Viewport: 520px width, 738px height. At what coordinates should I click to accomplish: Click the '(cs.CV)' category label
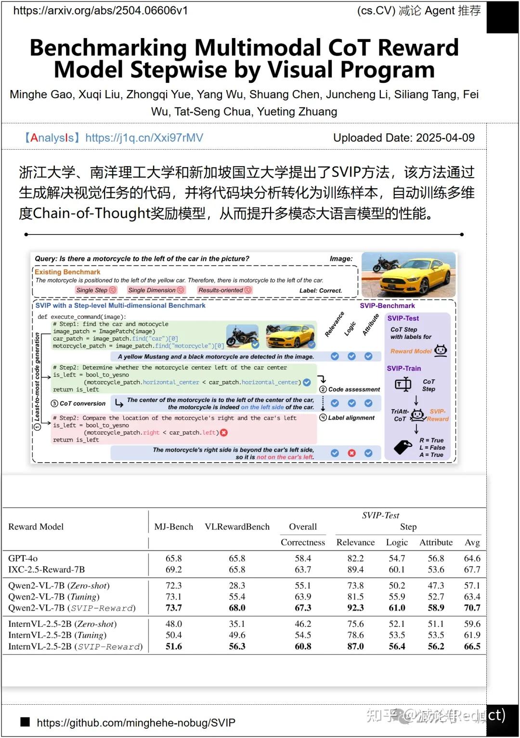pos(376,11)
